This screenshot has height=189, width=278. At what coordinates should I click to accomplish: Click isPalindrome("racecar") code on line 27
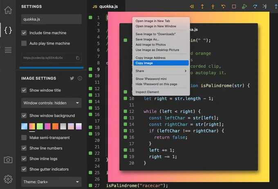[x=137, y=186]
